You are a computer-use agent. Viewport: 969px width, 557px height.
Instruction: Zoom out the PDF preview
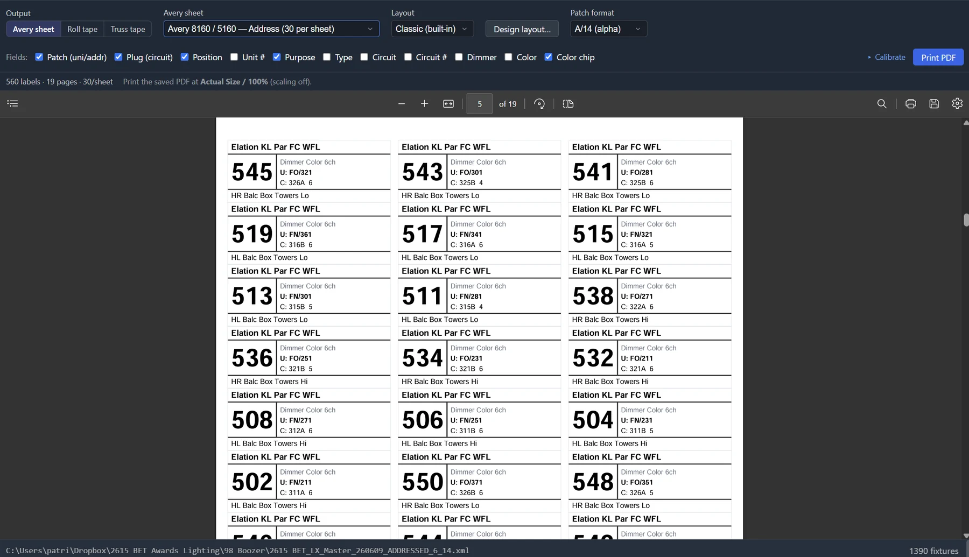tap(402, 104)
